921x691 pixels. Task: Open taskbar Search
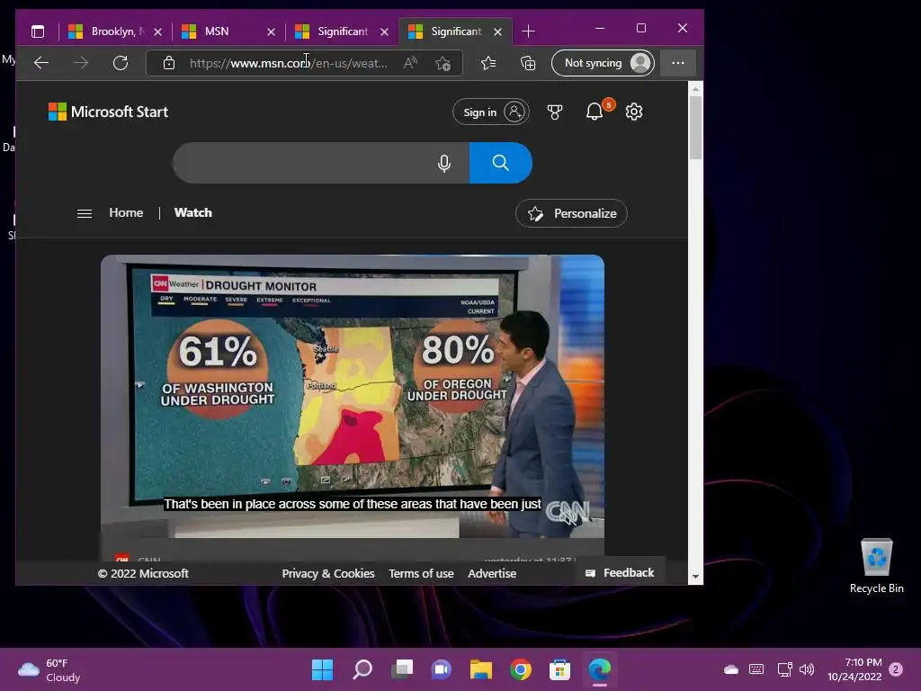click(x=362, y=669)
